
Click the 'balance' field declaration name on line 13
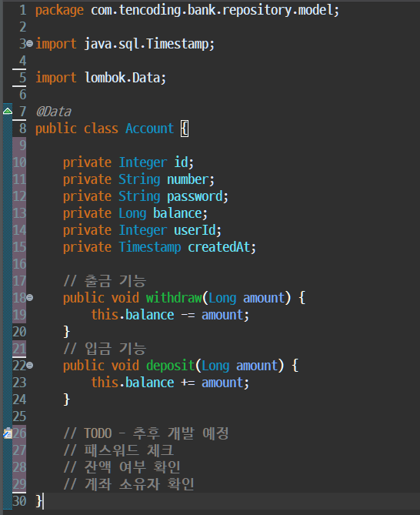pyautogui.click(x=178, y=213)
